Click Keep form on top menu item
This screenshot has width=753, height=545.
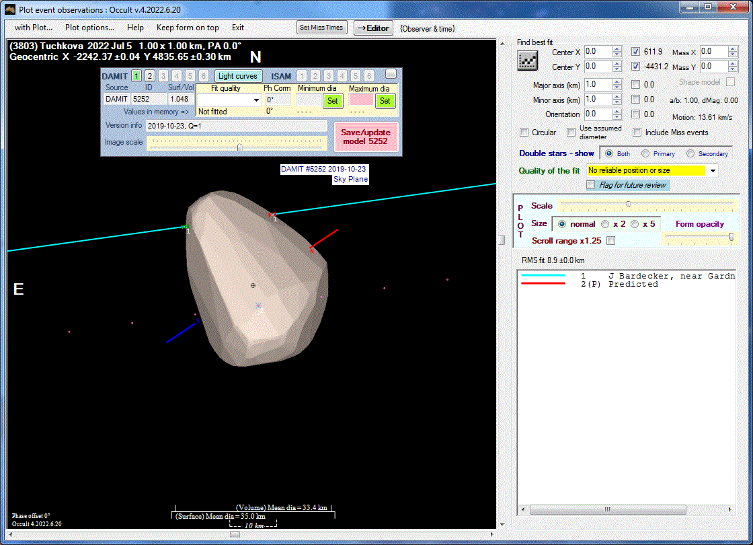tap(188, 28)
